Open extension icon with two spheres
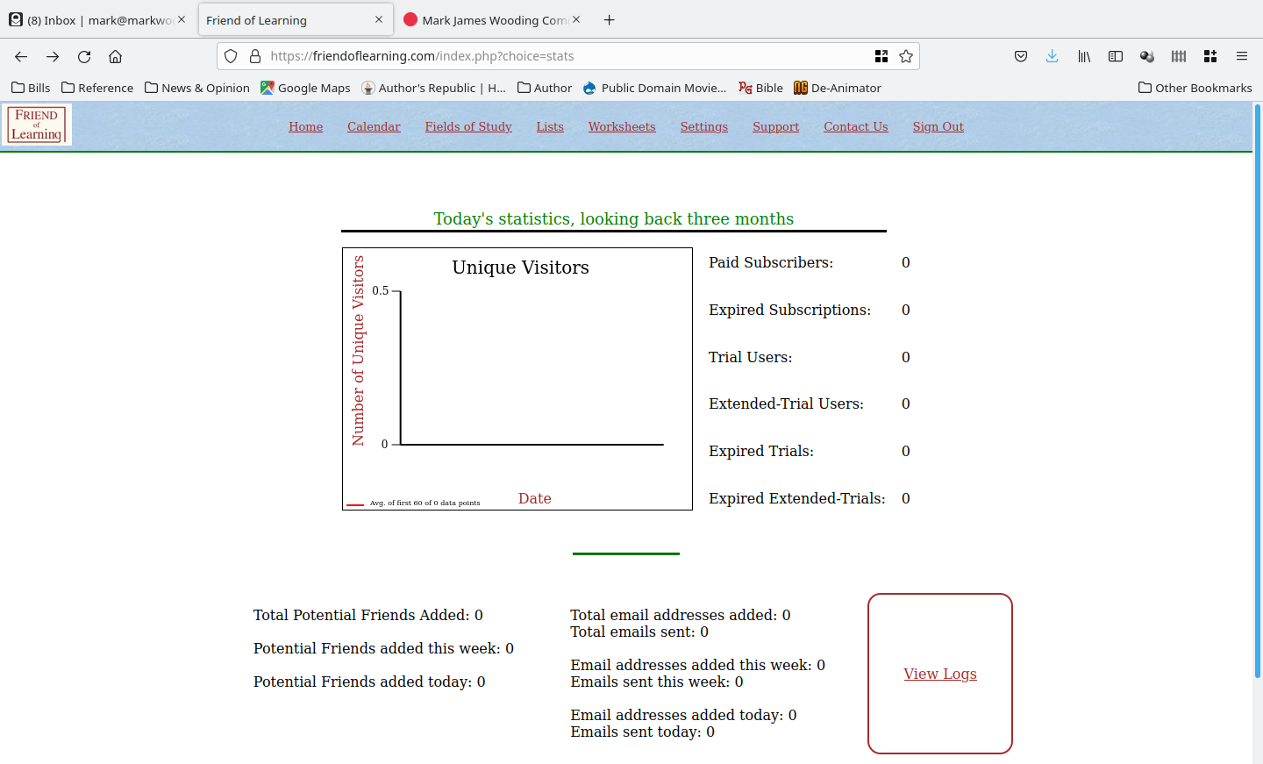The height and width of the screenshot is (764, 1263). (x=1147, y=56)
